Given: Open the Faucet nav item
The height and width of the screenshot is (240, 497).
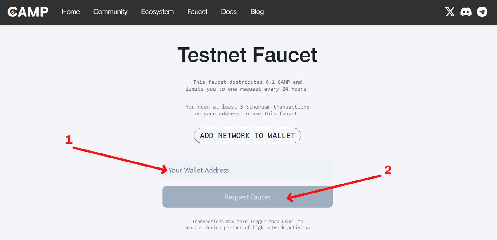Looking at the screenshot, I should [197, 12].
